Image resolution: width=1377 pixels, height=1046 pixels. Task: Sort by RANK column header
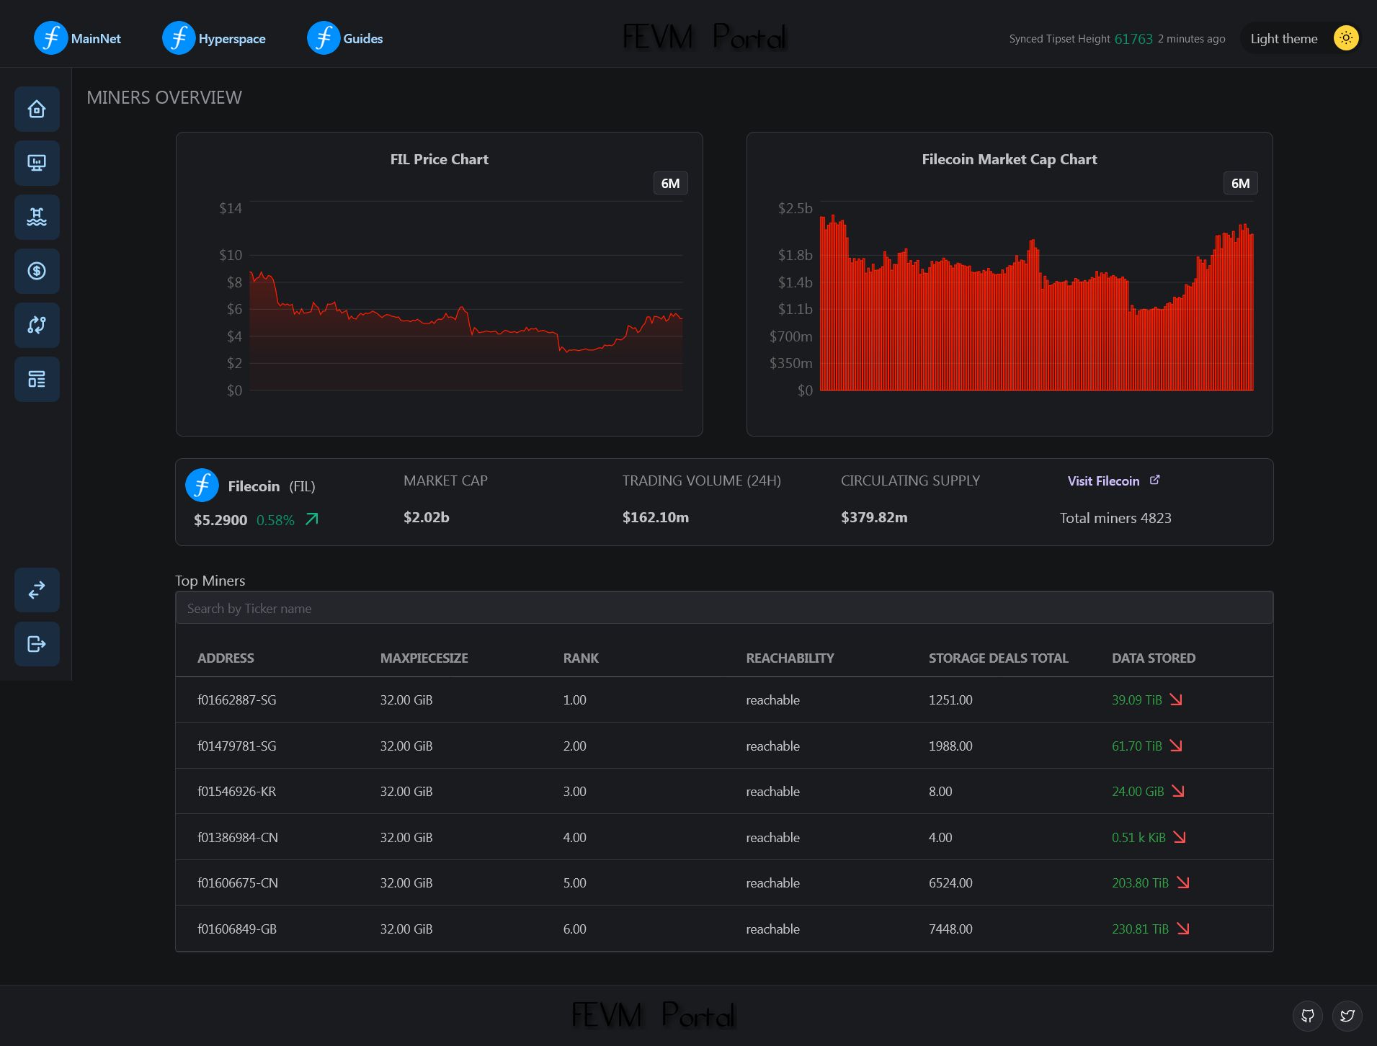tap(581, 658)
